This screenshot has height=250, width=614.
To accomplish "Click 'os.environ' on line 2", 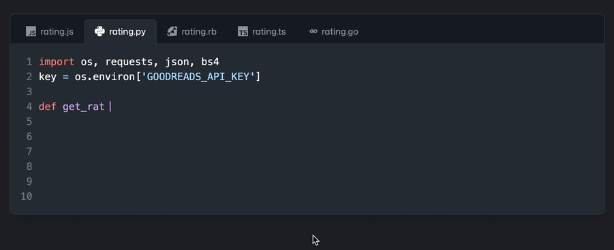I will point(104,77).
